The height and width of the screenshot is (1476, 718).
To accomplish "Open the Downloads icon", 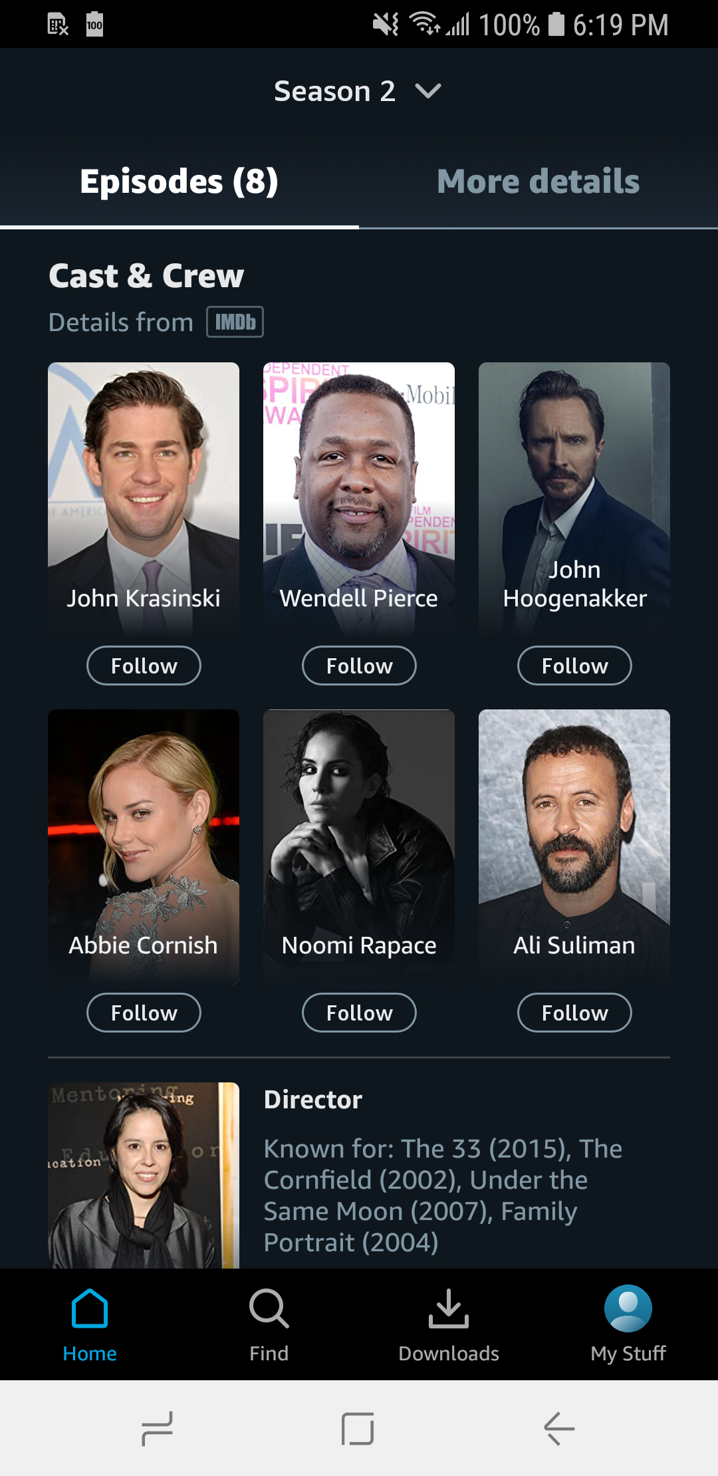I will tap(449, 1308).
